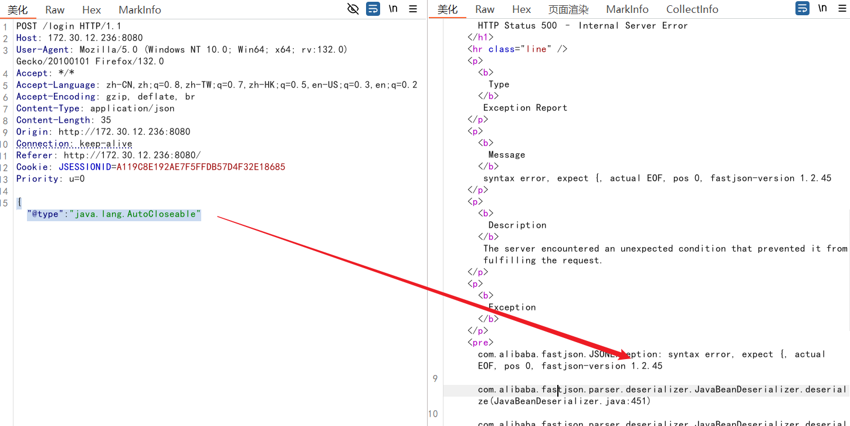The height and width of the screenshot is (426, 850).
Task: Click the Content-Length value 35
Action: 106,120
